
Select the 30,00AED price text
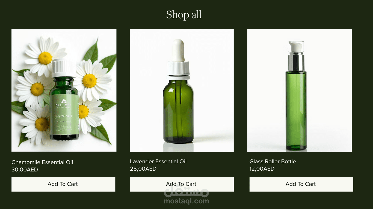tap(25, 170)
